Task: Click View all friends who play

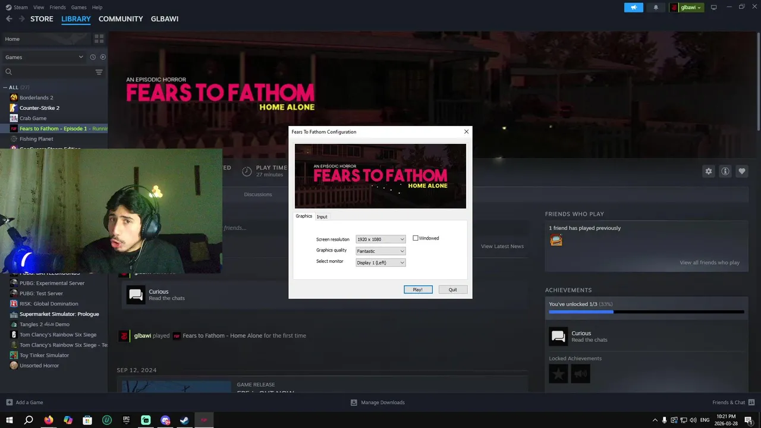Action: click(710, 263)
